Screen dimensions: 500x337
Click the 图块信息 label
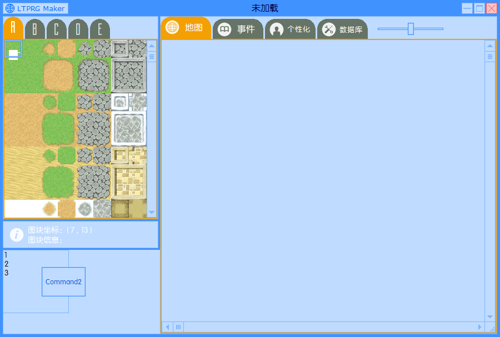click(45, 240)
